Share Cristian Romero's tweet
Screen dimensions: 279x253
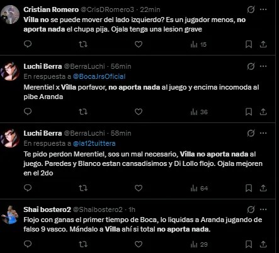[x=263, y=44]
